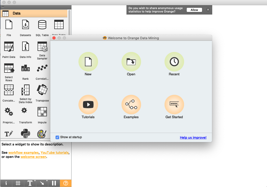This screenshot has width=267, height=187.
Task: Collapse the Data category header
Action: tap(34, 13)
